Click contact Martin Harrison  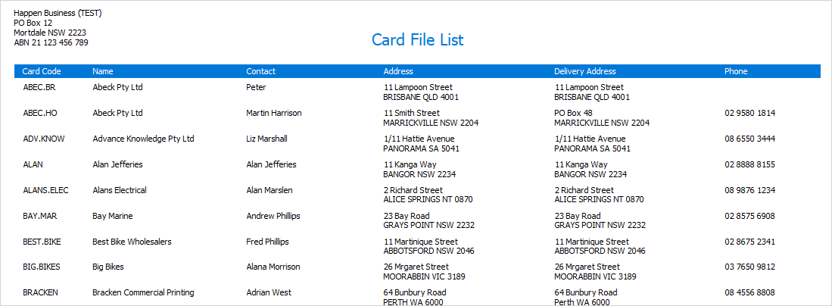274,113
